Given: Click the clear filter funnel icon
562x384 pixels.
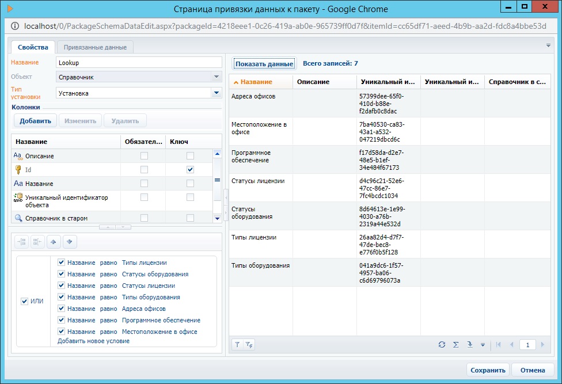Looking at the screenshot, I should click(249, 345).
